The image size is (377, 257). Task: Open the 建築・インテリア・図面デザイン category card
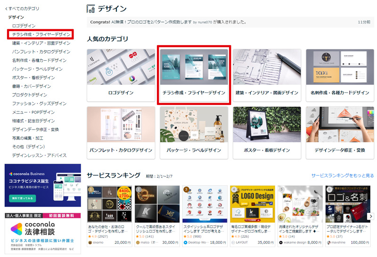(267, 75)
